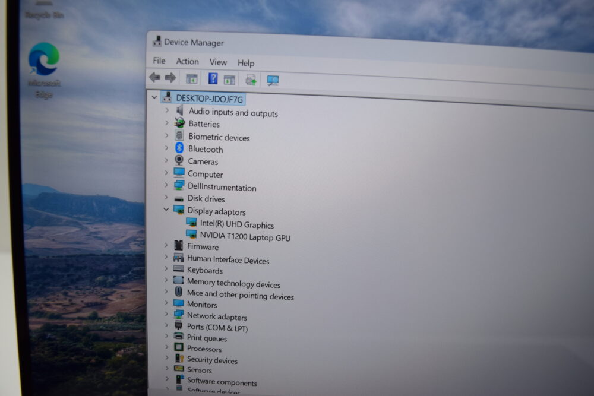Select NVIDIA T1200 Laptop GPU entry
The image size is (594, 396).
click(245, 236)
